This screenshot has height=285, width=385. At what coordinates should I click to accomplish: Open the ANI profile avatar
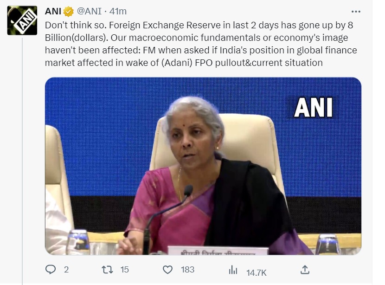point(22,20)
